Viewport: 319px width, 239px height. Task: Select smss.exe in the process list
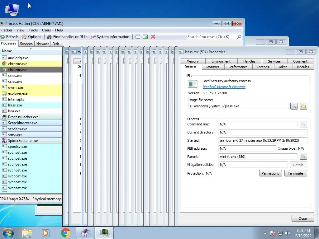pos(31,134)
